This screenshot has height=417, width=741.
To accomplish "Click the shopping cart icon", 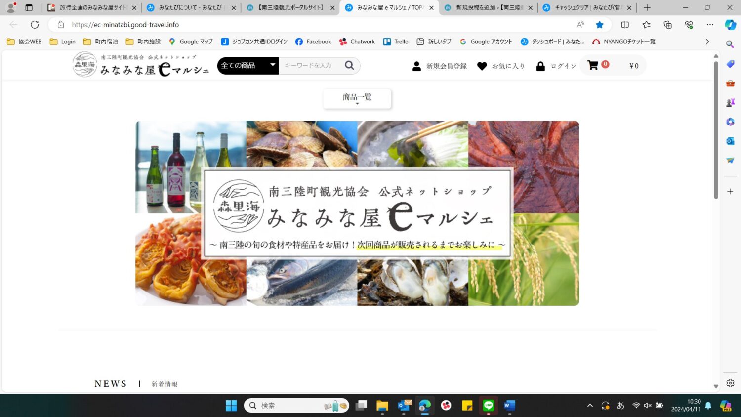I will pos(593,65).
